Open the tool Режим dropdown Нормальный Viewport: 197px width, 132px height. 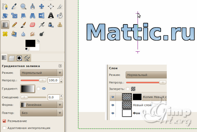point(41,73)
